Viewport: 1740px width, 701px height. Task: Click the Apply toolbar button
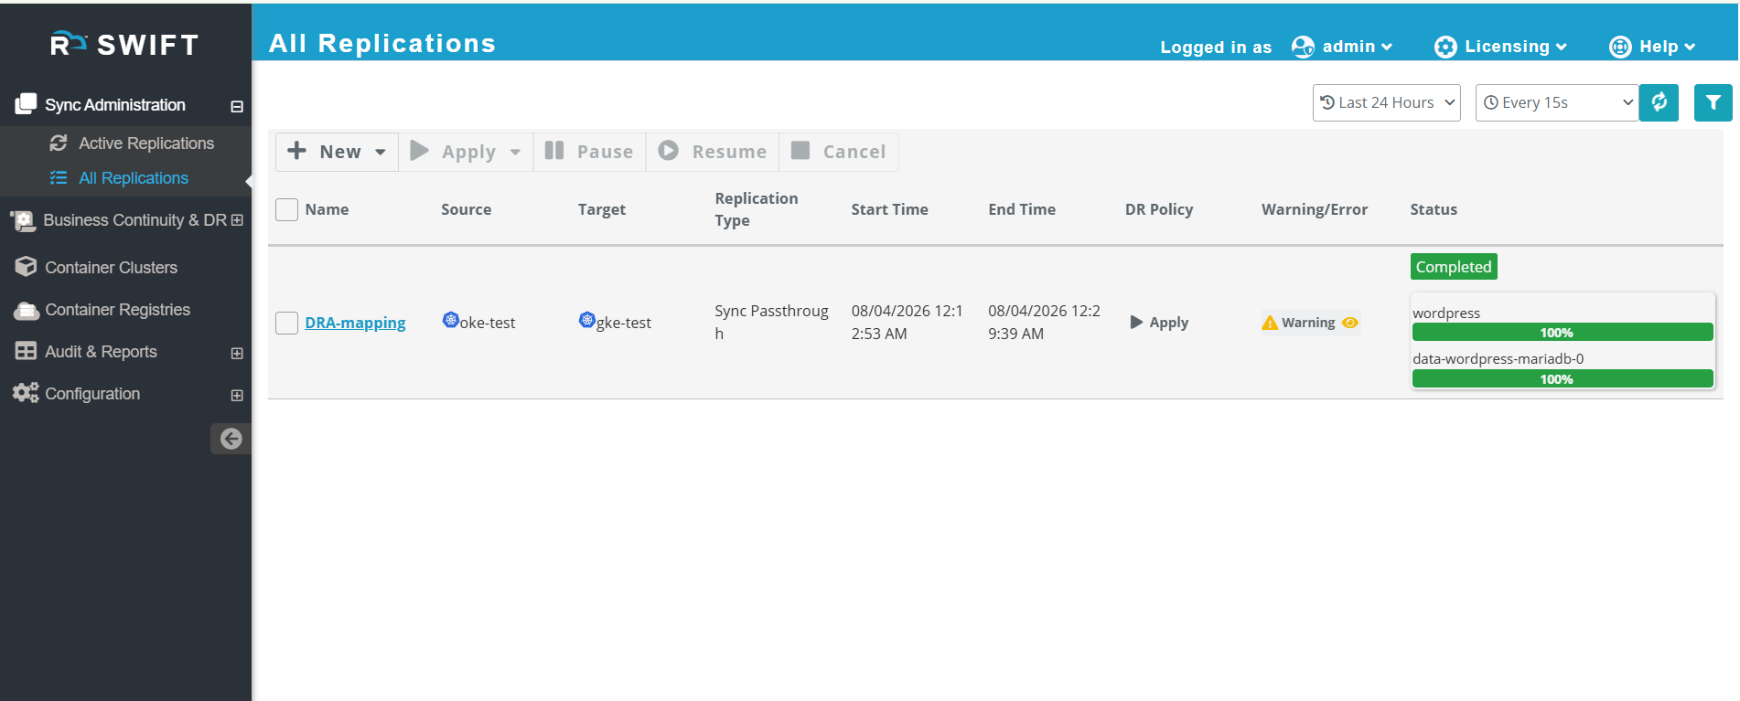pyautogui.click(x=466, y=152)
